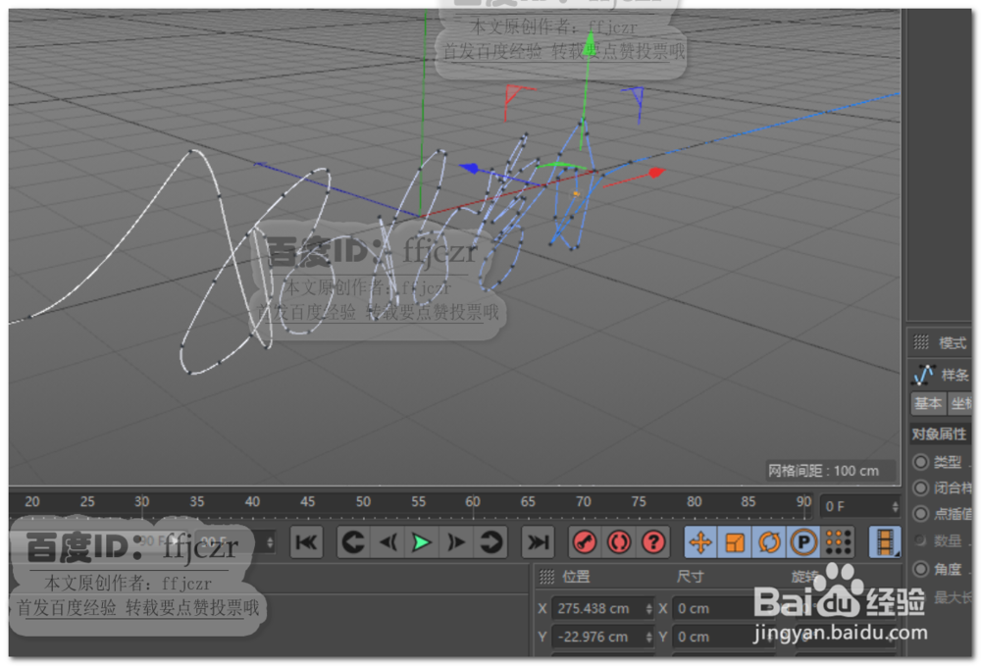The height and width of the screenshot is (666, 981).
Task: Click the spline object icon beside 样条
Action: click(923, 375)
